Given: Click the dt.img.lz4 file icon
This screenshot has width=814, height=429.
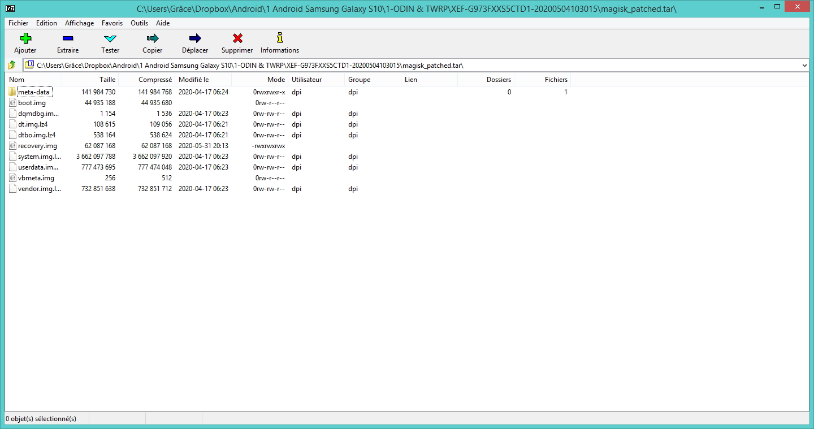Looking at the screenshot, I should (13, 124).
